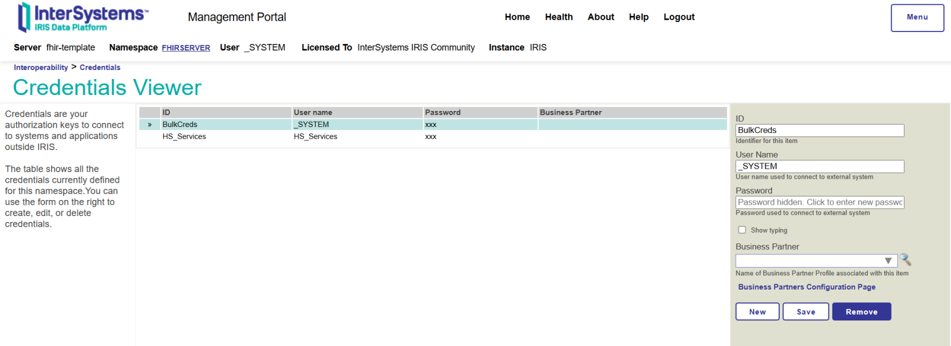Focus the Password input field
This screenshot has height=346, width=951.
pos(820,202)
